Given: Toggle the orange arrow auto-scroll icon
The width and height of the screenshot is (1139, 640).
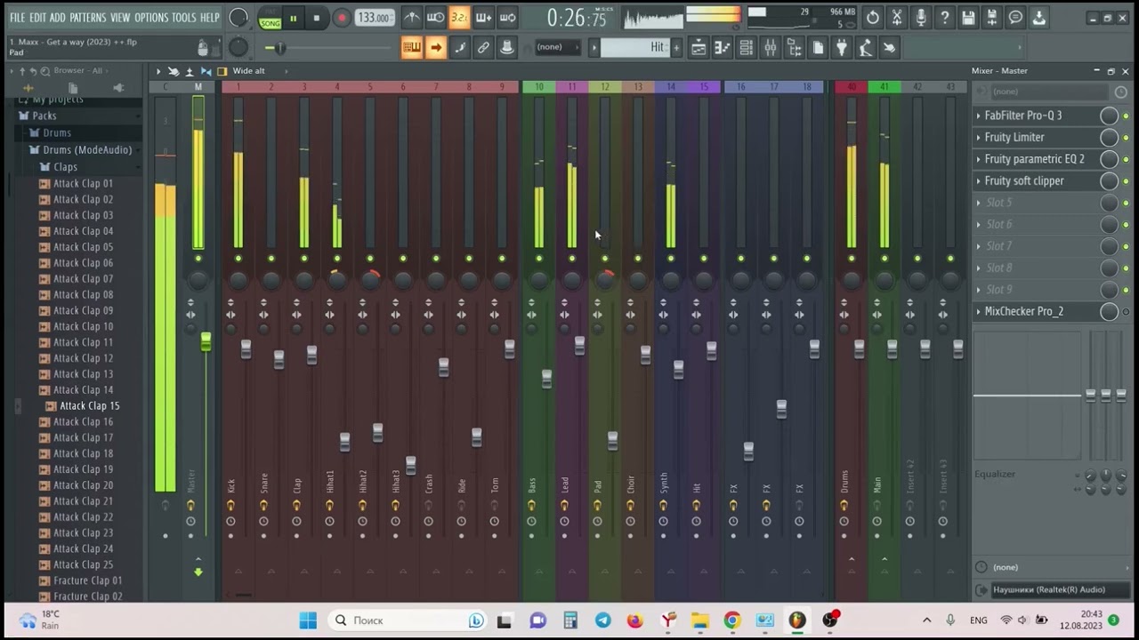Looking at the screenshot, I should click(x=435, y=48).
